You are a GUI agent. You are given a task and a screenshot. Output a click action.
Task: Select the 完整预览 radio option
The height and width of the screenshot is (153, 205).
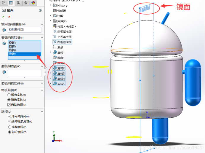click(x=9, y=127)
